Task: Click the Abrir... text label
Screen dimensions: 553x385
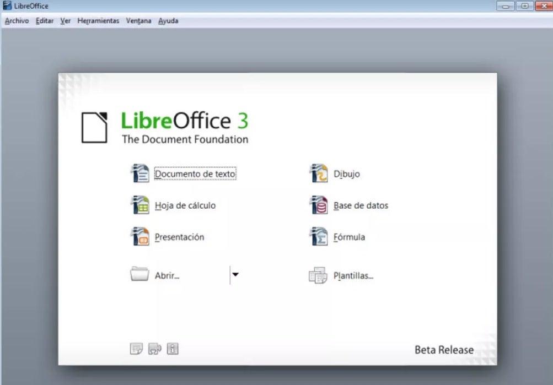Action: pyautogui.click(x=167, y=276)
